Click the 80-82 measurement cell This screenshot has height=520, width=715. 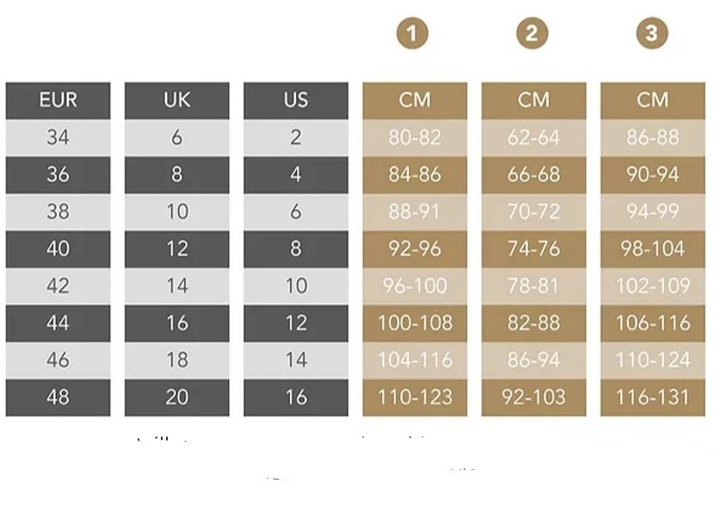415,138
